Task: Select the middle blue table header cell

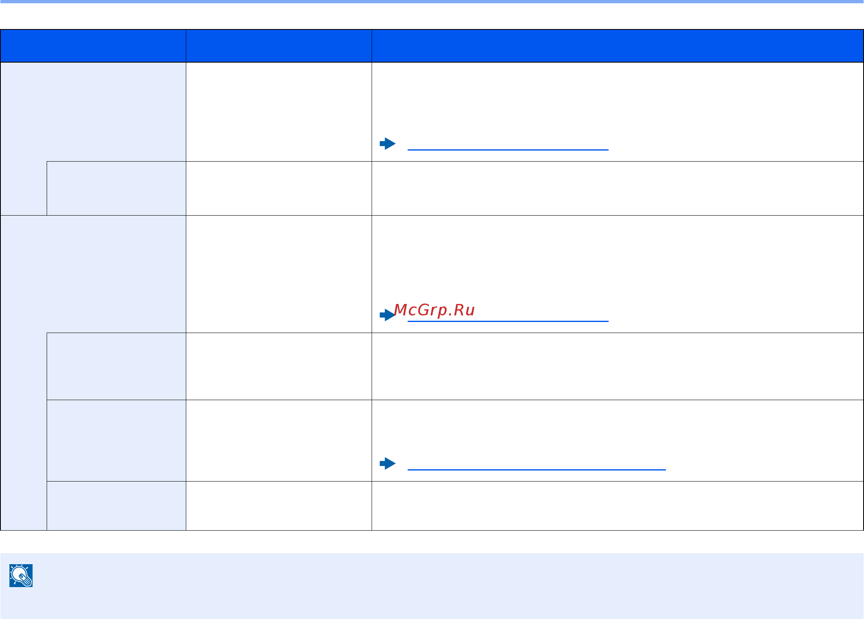Action: click(278, 46)
